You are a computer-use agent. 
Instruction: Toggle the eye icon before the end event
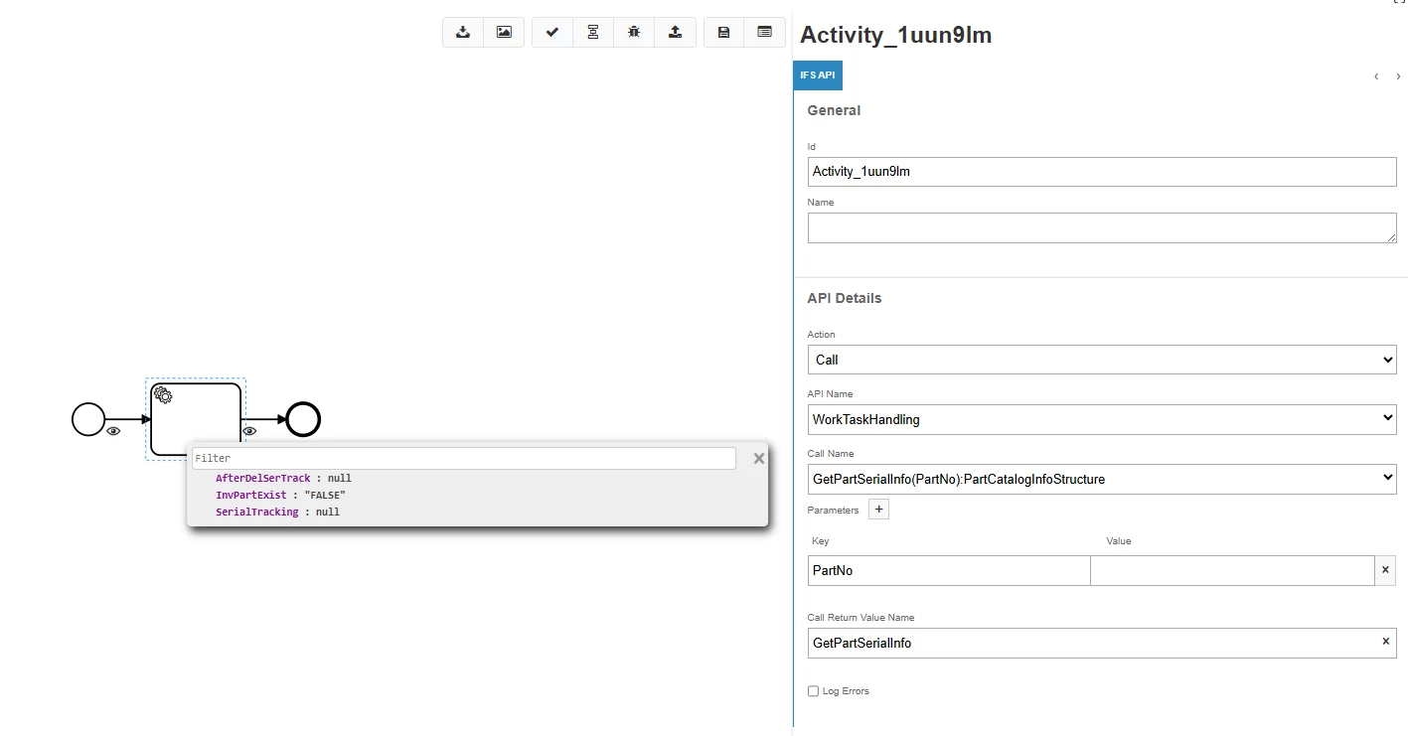[x=249, y=431]
